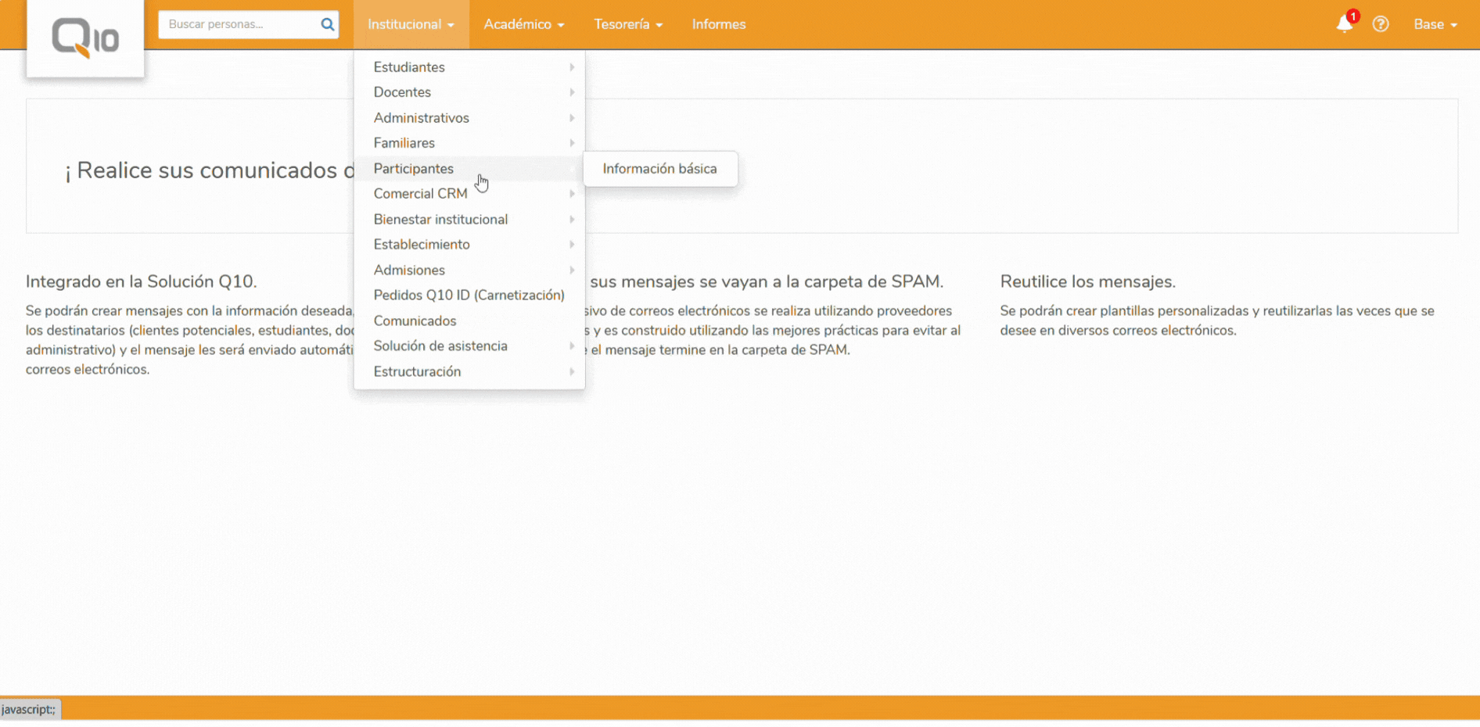The width and height of the screenshot is (1480, 727).
Task: Select Bienestar institucional menu entry
Action: point(440,220)
